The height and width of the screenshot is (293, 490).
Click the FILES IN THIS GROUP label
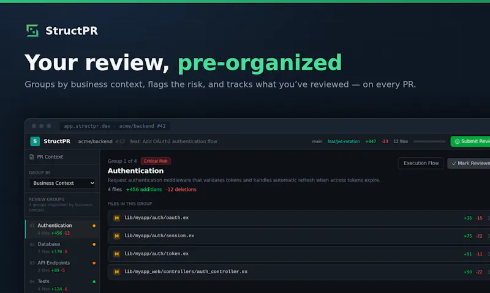coord(130,204)
